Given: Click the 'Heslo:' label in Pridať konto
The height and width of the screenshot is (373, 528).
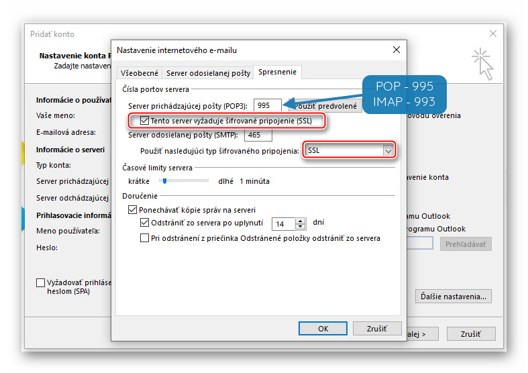Looking at the screenshot, I should [47, 248].
